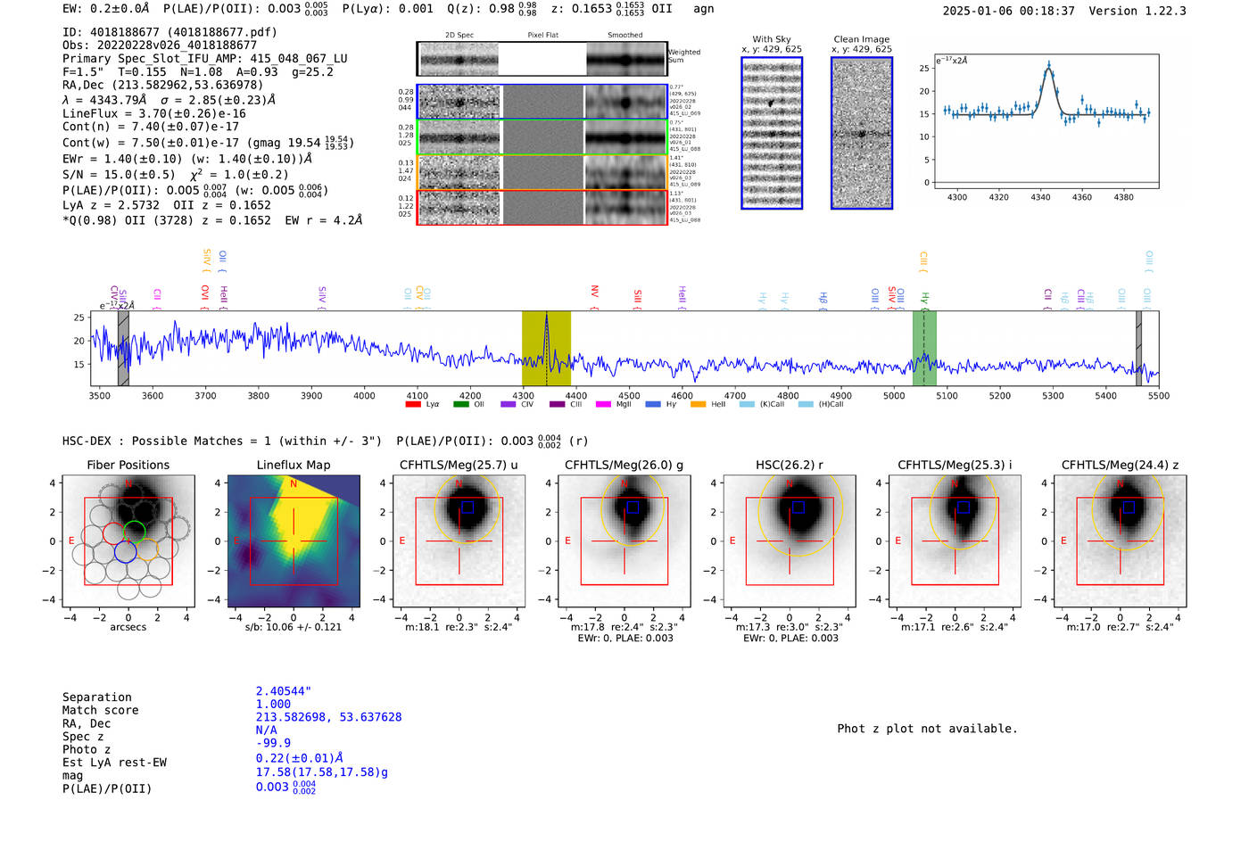Screen dimensions: 1249x850
Task: Click the LineFlux = 3.70(±0.26)e-16 text
Action: click(x=154, y=114)
